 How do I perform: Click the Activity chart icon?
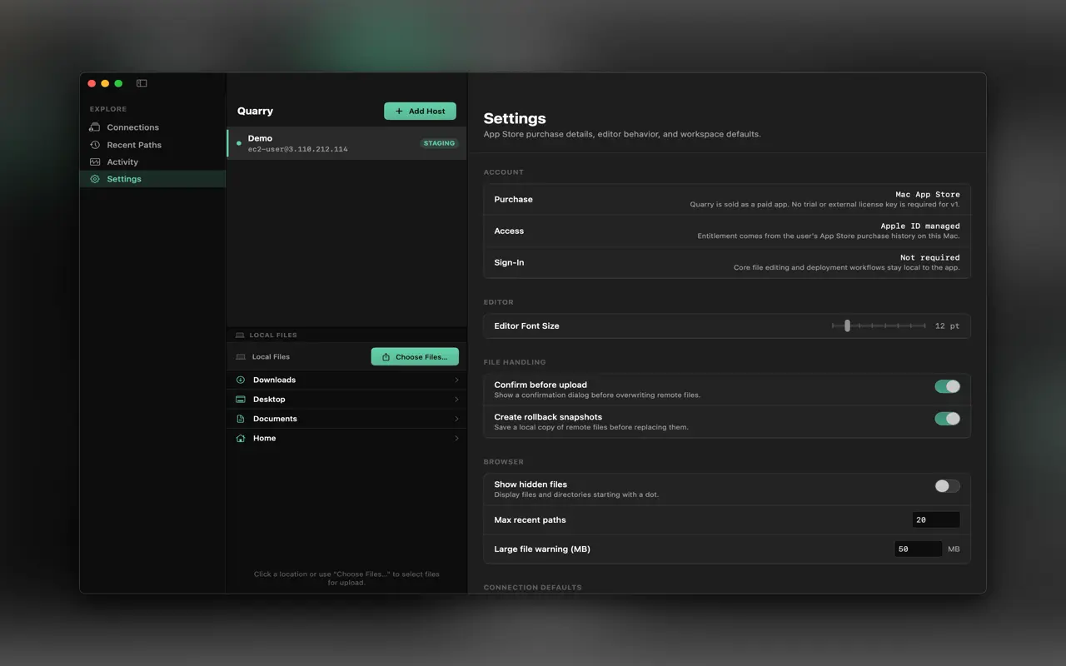click(95, 162)
